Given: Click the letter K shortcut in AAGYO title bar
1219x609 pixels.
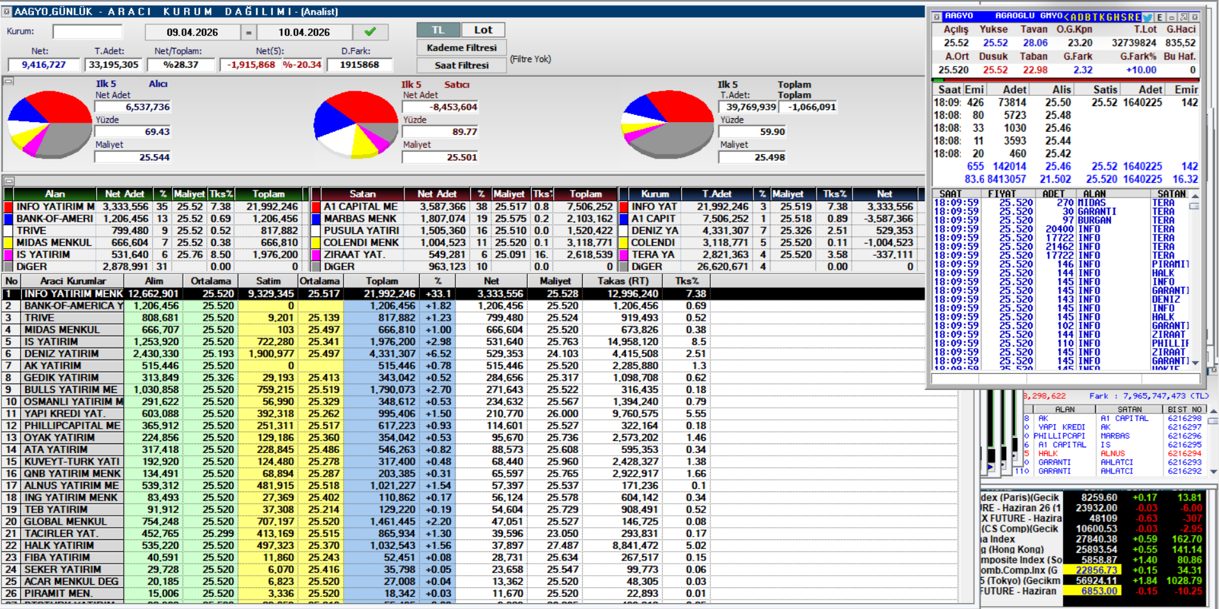Looking at the screenshot, I should coord(1103,17).
